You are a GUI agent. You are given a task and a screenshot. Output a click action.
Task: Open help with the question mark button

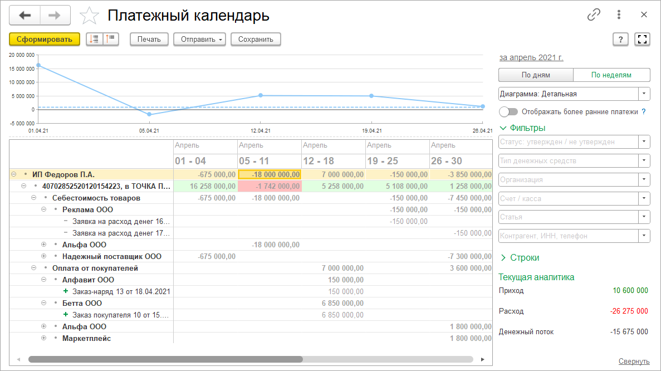[x=620, y=39]
